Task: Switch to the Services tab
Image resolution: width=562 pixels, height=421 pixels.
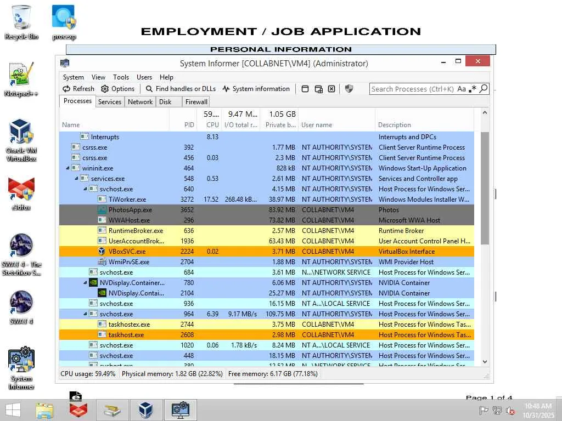Action: pos(110,101)
